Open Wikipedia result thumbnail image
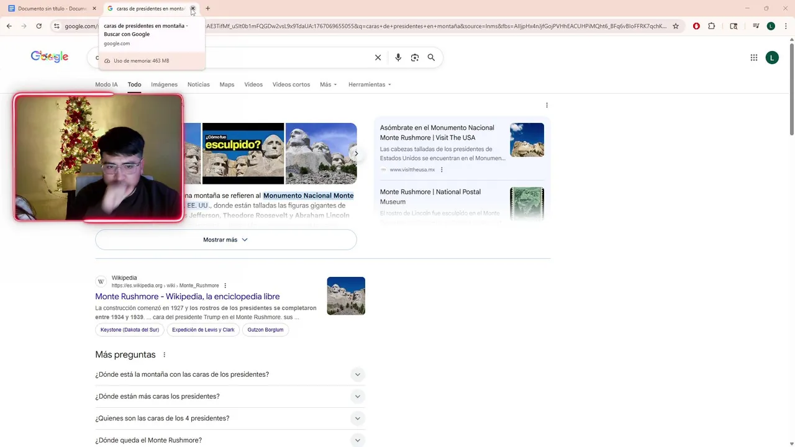Viewport: 795px width, 447px height. (x=346, y=296)
